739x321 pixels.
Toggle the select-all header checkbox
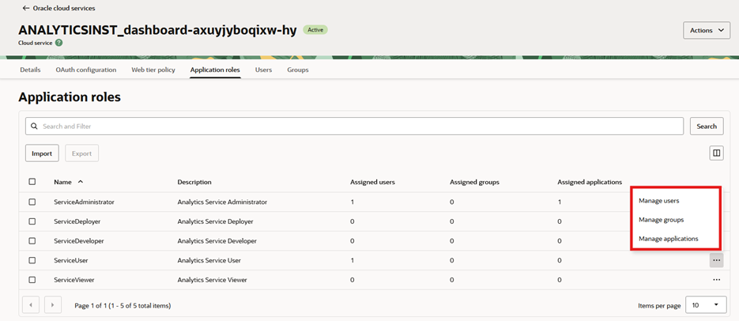[x=32, y=182]
